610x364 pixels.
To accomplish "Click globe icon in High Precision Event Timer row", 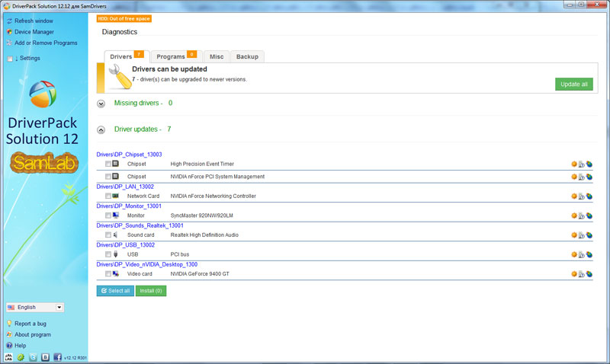I will pos(589,164).
